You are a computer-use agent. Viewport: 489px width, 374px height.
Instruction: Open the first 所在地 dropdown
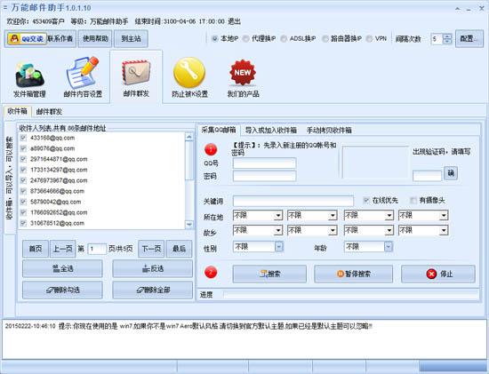(258, 215)
